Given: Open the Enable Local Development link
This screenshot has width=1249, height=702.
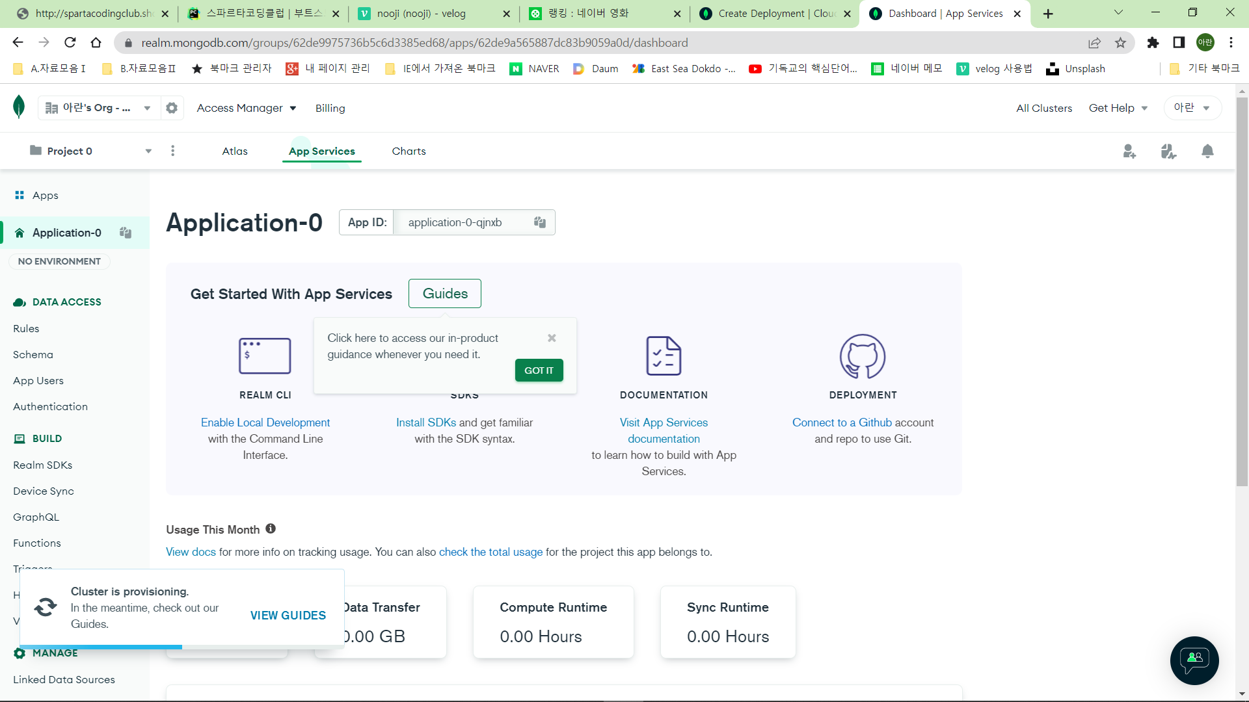Looking at the screenshot, I should [x=265, y=422].
